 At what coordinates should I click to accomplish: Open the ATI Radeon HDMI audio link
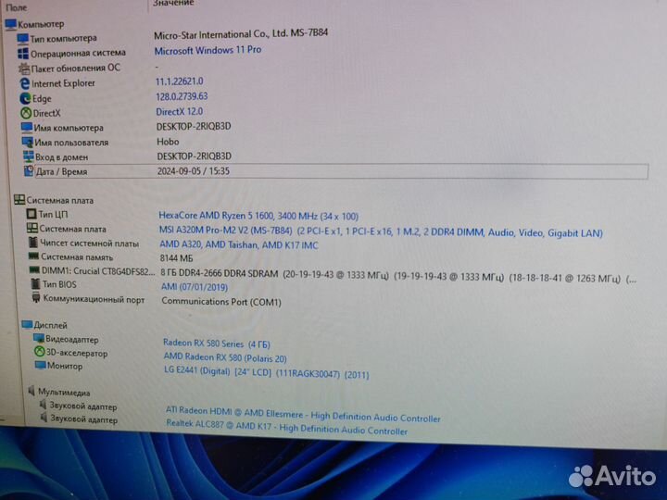coord(303,414)
